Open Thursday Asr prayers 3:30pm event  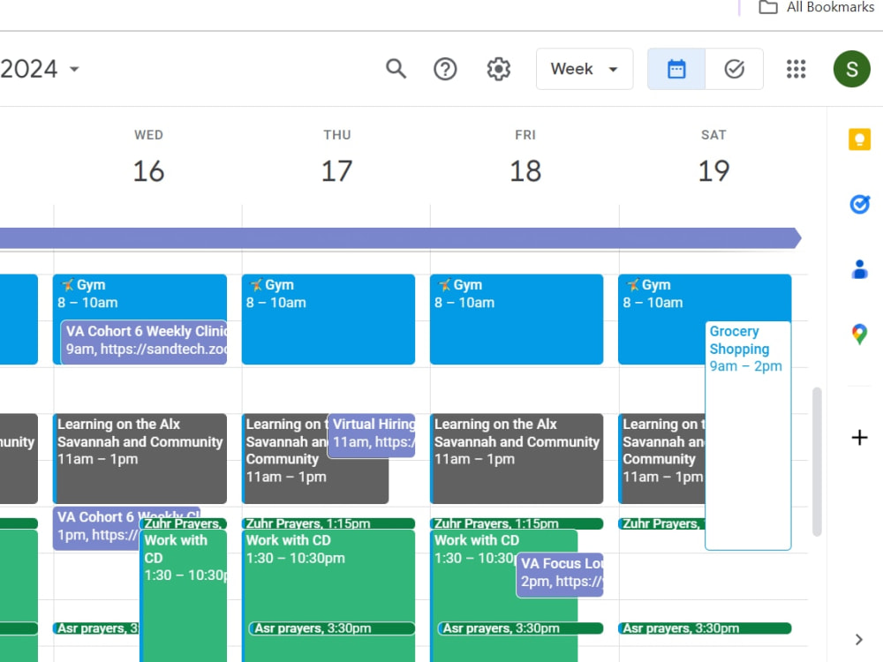coord(332,628)
